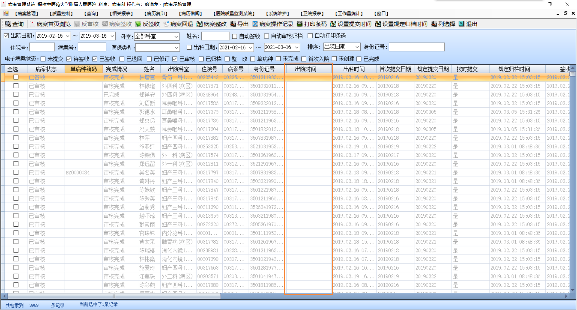Open the 医院质量监测系统 menu
This screenshot has width=577, height=310.
pos(234,14)
